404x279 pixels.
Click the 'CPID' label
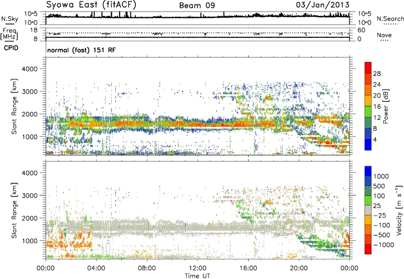pos(11,48)
